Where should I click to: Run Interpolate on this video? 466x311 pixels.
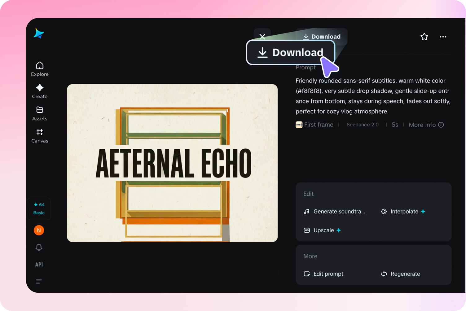click(403, 212)
